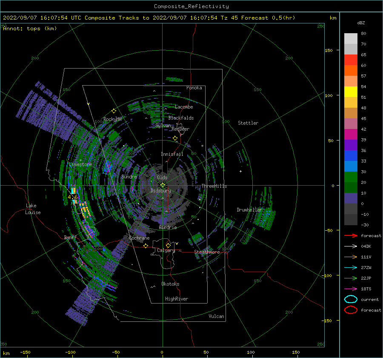Select the Limestone label
The height and width of the screenshot is (358, 383).
tap(80, 164)
